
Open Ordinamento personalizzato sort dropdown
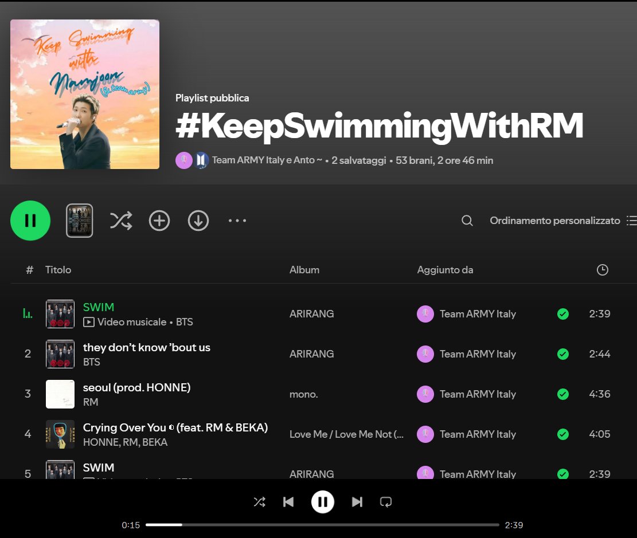point(554,221)
